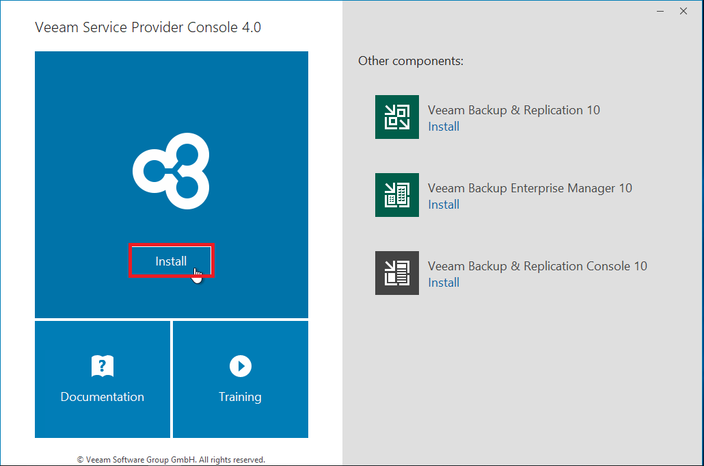Click the Veeam Software Group copyright text
Viewport: 704px width, 466px height.
[171, 460]
